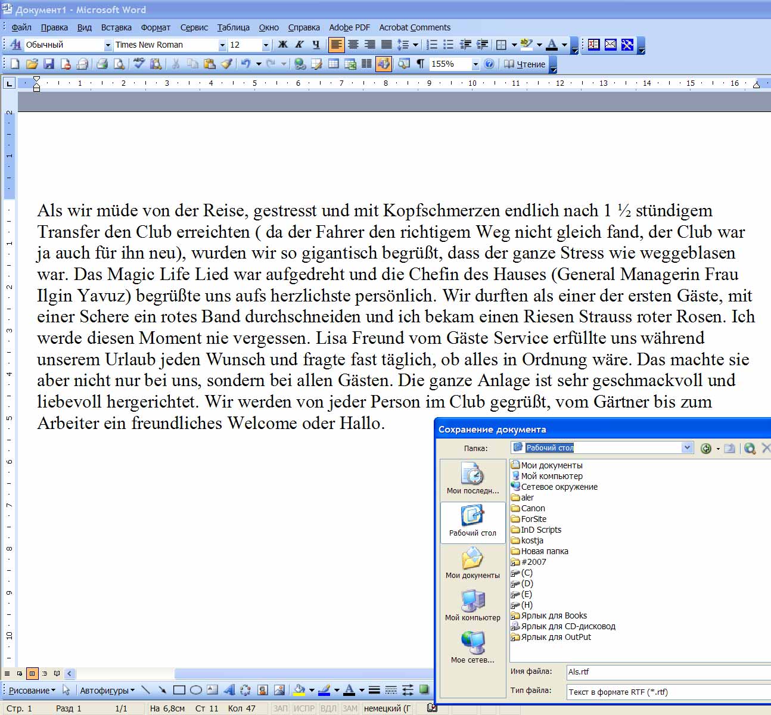The width and height of the screenshot is (771, 715).
Task: Activate the Format Painter brush icon
Action: (226, 64)
